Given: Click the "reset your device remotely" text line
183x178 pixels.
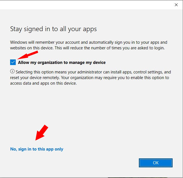Looking at the screenshot, I should [90, 78].
